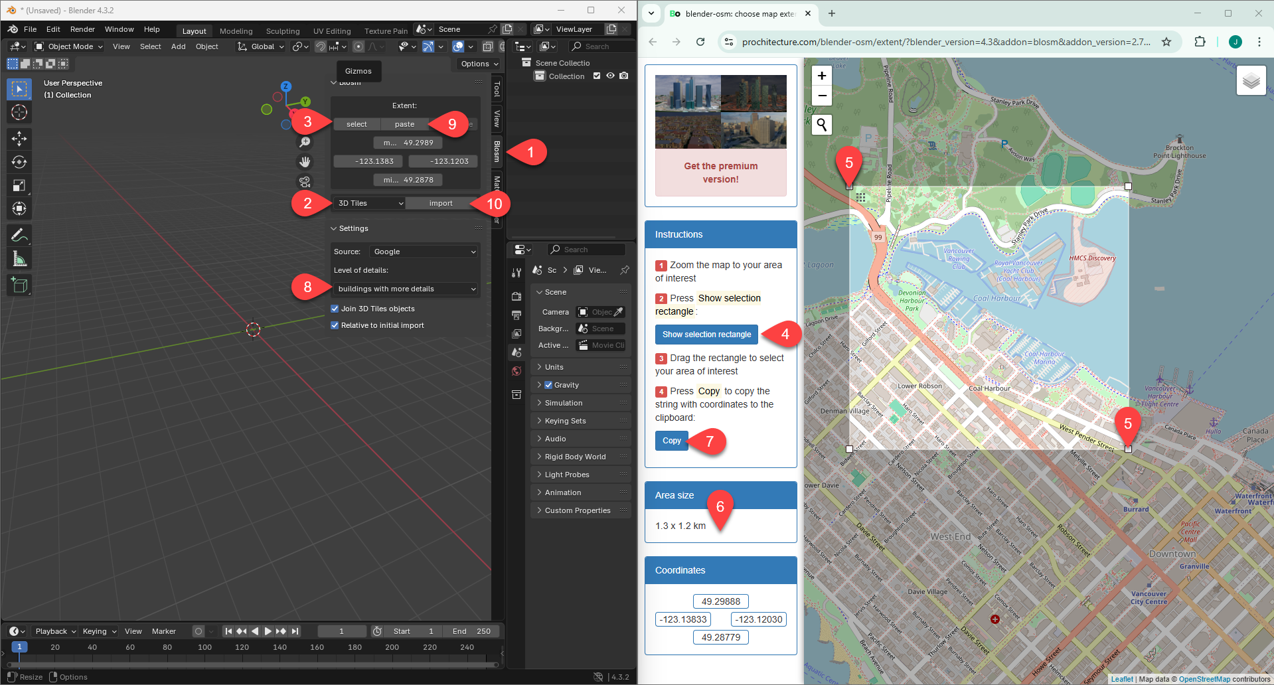The image size is (1274, 685).
Task: Click the select extent button
Action: 357,124
